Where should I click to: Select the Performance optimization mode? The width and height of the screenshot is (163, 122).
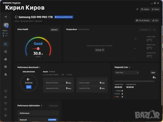pos(38,113)
